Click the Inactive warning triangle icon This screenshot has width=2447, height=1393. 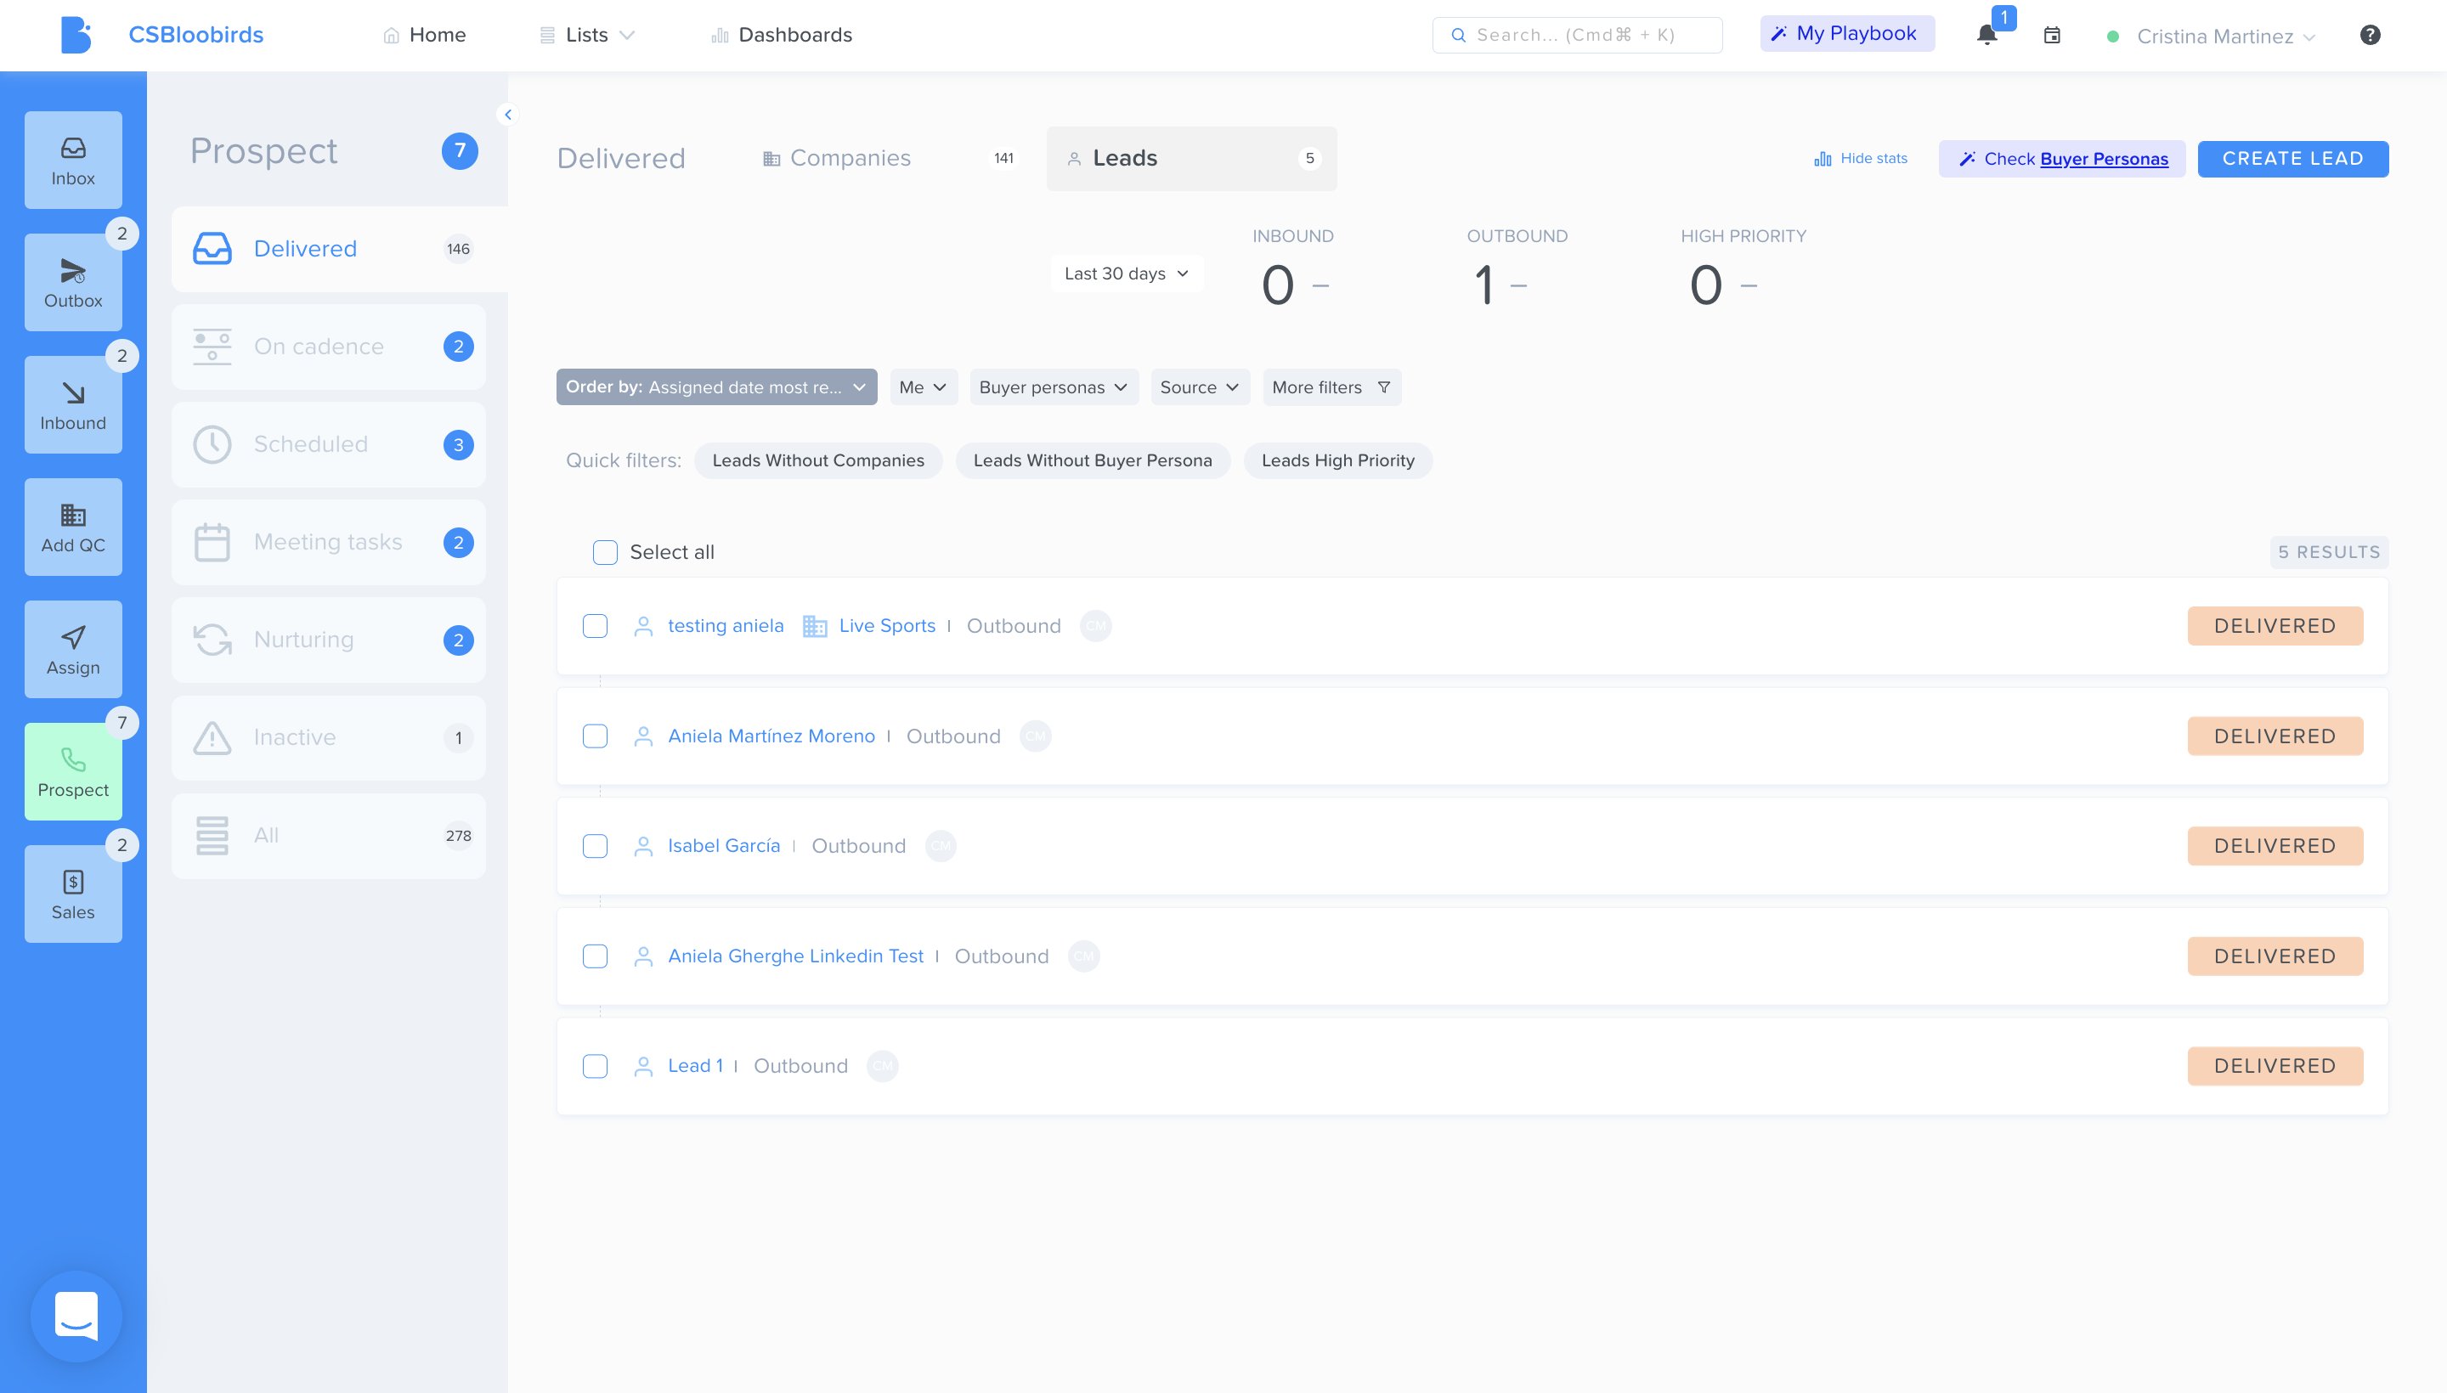click(212, 737)
